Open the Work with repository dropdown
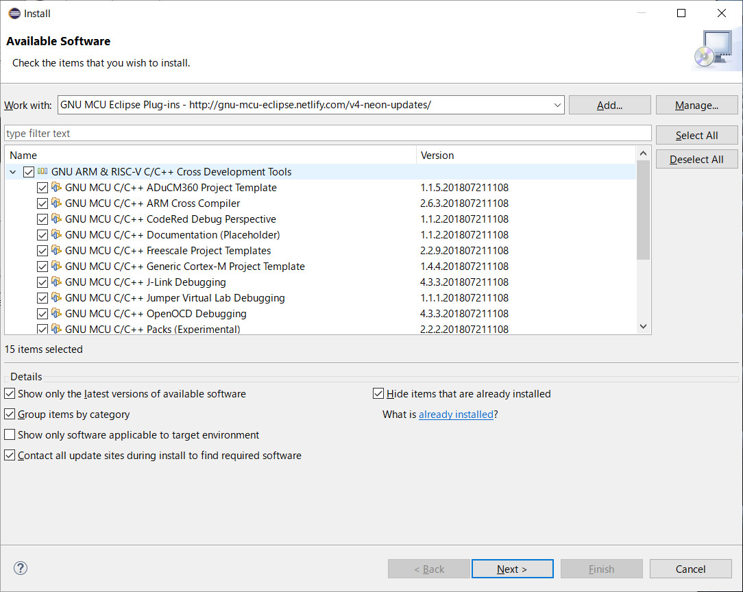743x592 pixels. tap(557, 105)
